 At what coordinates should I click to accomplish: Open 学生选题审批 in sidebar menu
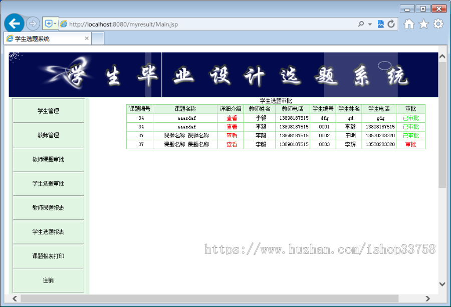(48, 183)
